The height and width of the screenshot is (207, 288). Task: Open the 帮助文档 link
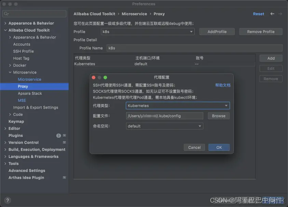click(223, 85)
